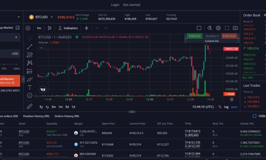This screenshot has width=266, height=160.
Task: Switch to Position history (99) tab
Action: coord(36,116)
